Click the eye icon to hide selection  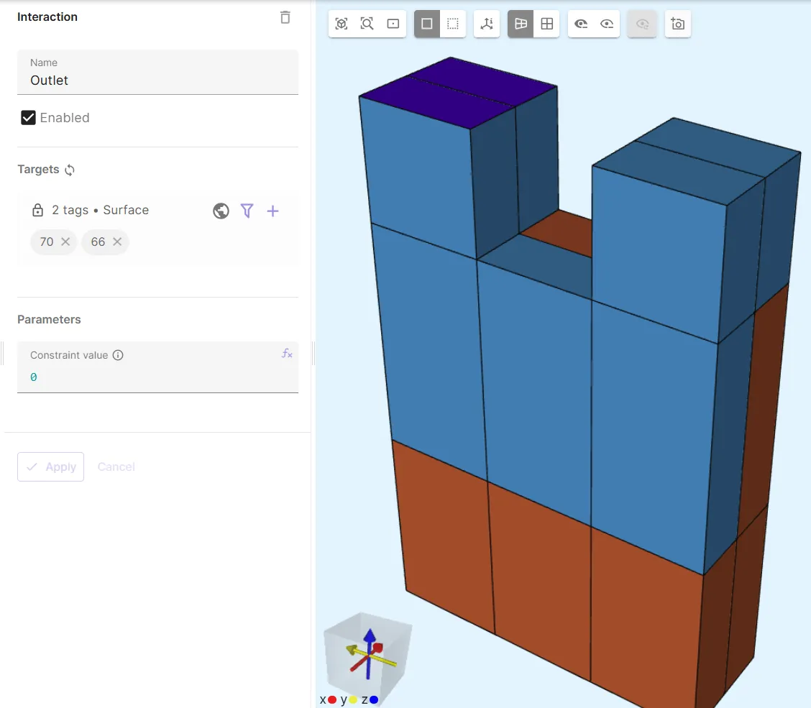point(581,24)
